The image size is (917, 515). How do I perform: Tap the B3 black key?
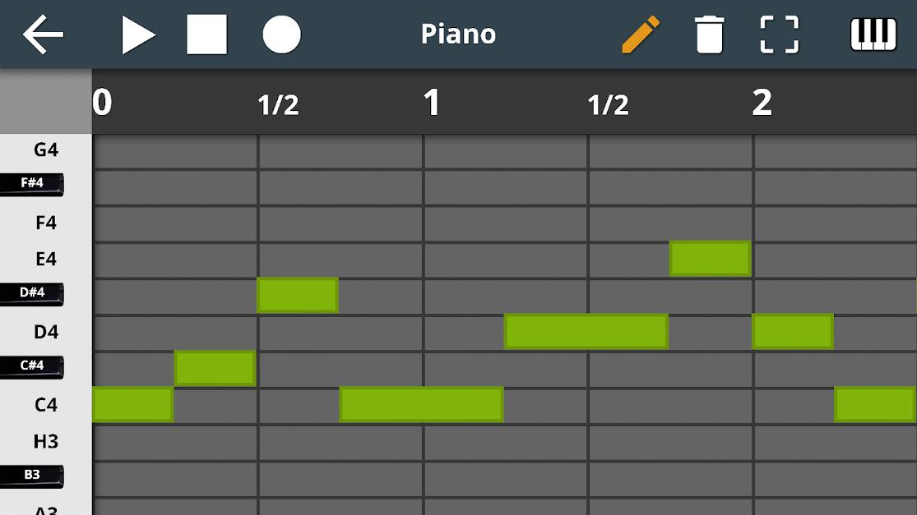[31, 476]
